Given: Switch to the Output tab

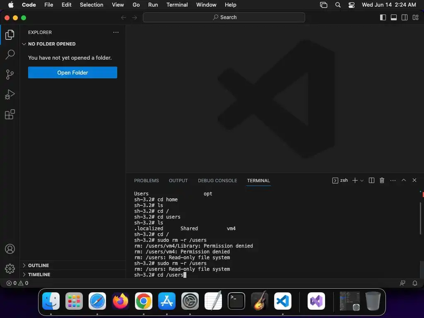Looking at the screenshot, I should [178, 181].
